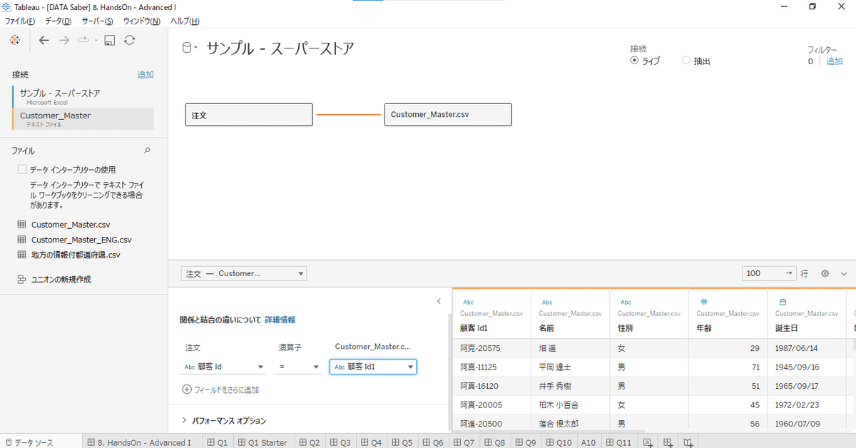Select the 注文 table box on canvas
Image resolution: width=856 pixels, height=448 pixels.
click(248, 115)
